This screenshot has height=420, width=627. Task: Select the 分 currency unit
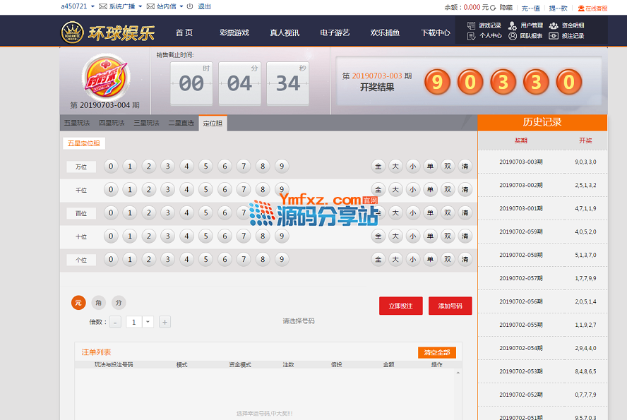(119, 303)
